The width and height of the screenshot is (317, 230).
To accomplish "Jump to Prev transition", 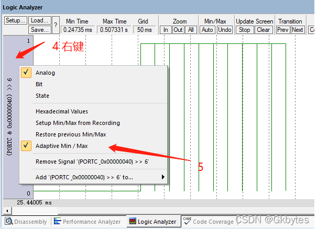I will pos(282,30).
